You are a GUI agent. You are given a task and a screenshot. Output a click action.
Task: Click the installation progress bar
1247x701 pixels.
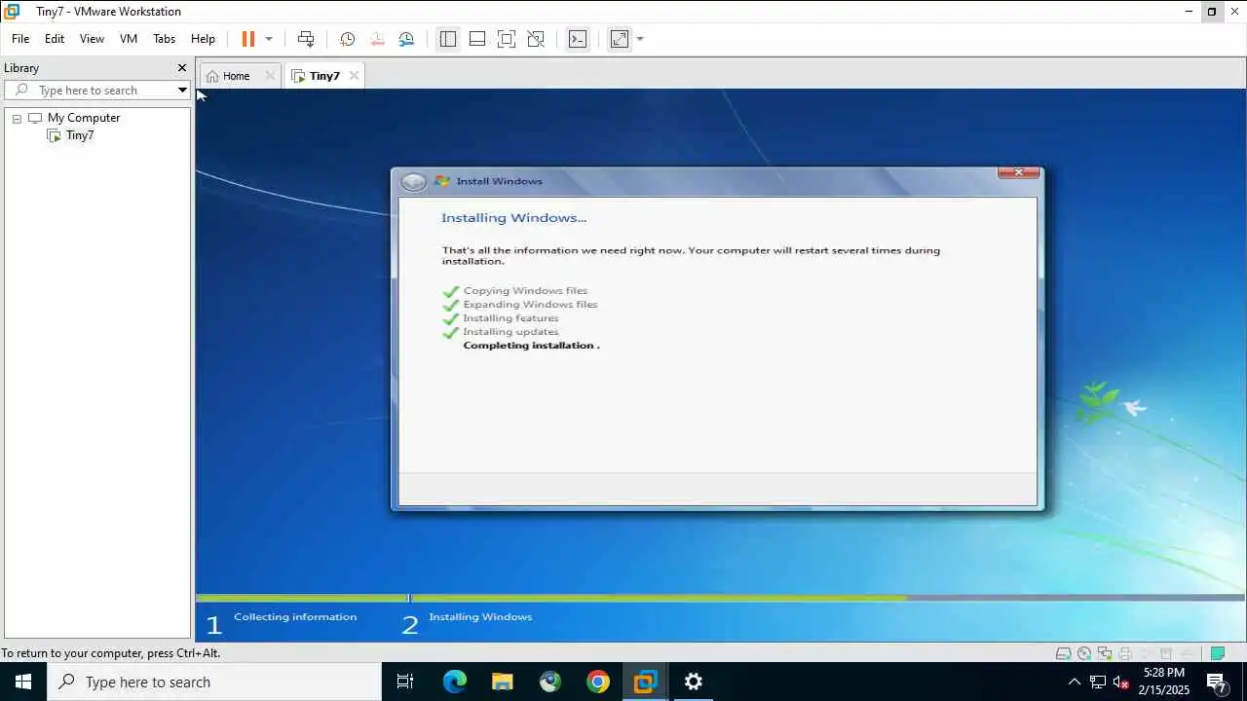point(721,598)
